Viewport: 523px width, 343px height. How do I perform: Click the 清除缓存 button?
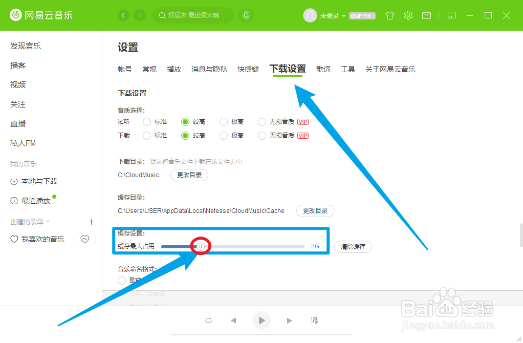[353, 247]
